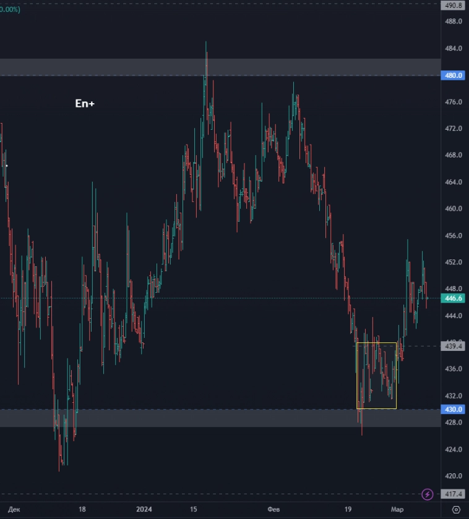Screen dimensions: 469x519
Task: Click the purple lightning bolt icon
Action: (427, 494)
